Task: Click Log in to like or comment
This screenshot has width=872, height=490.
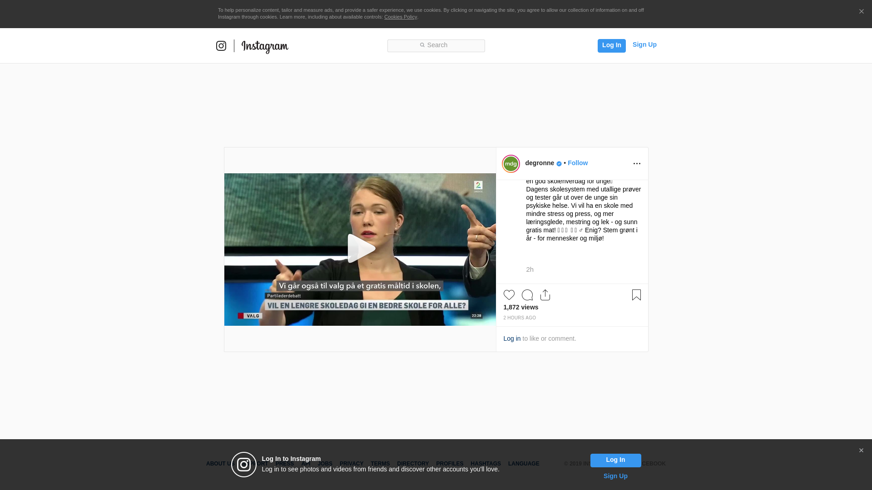Action: point(512,338)
